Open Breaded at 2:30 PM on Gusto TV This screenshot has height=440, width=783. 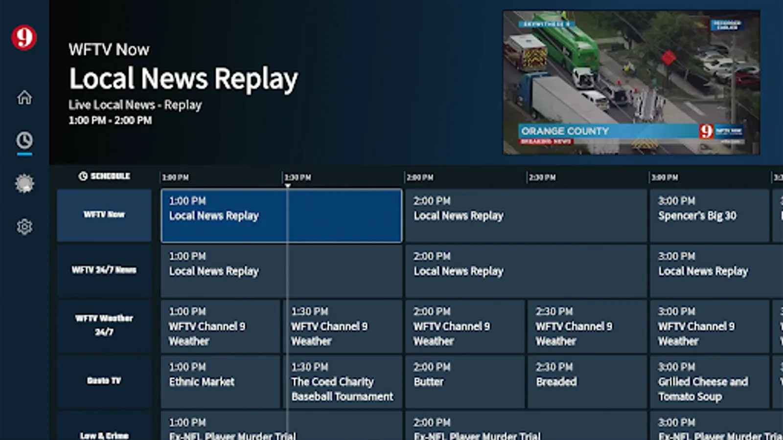pos(587,381)
